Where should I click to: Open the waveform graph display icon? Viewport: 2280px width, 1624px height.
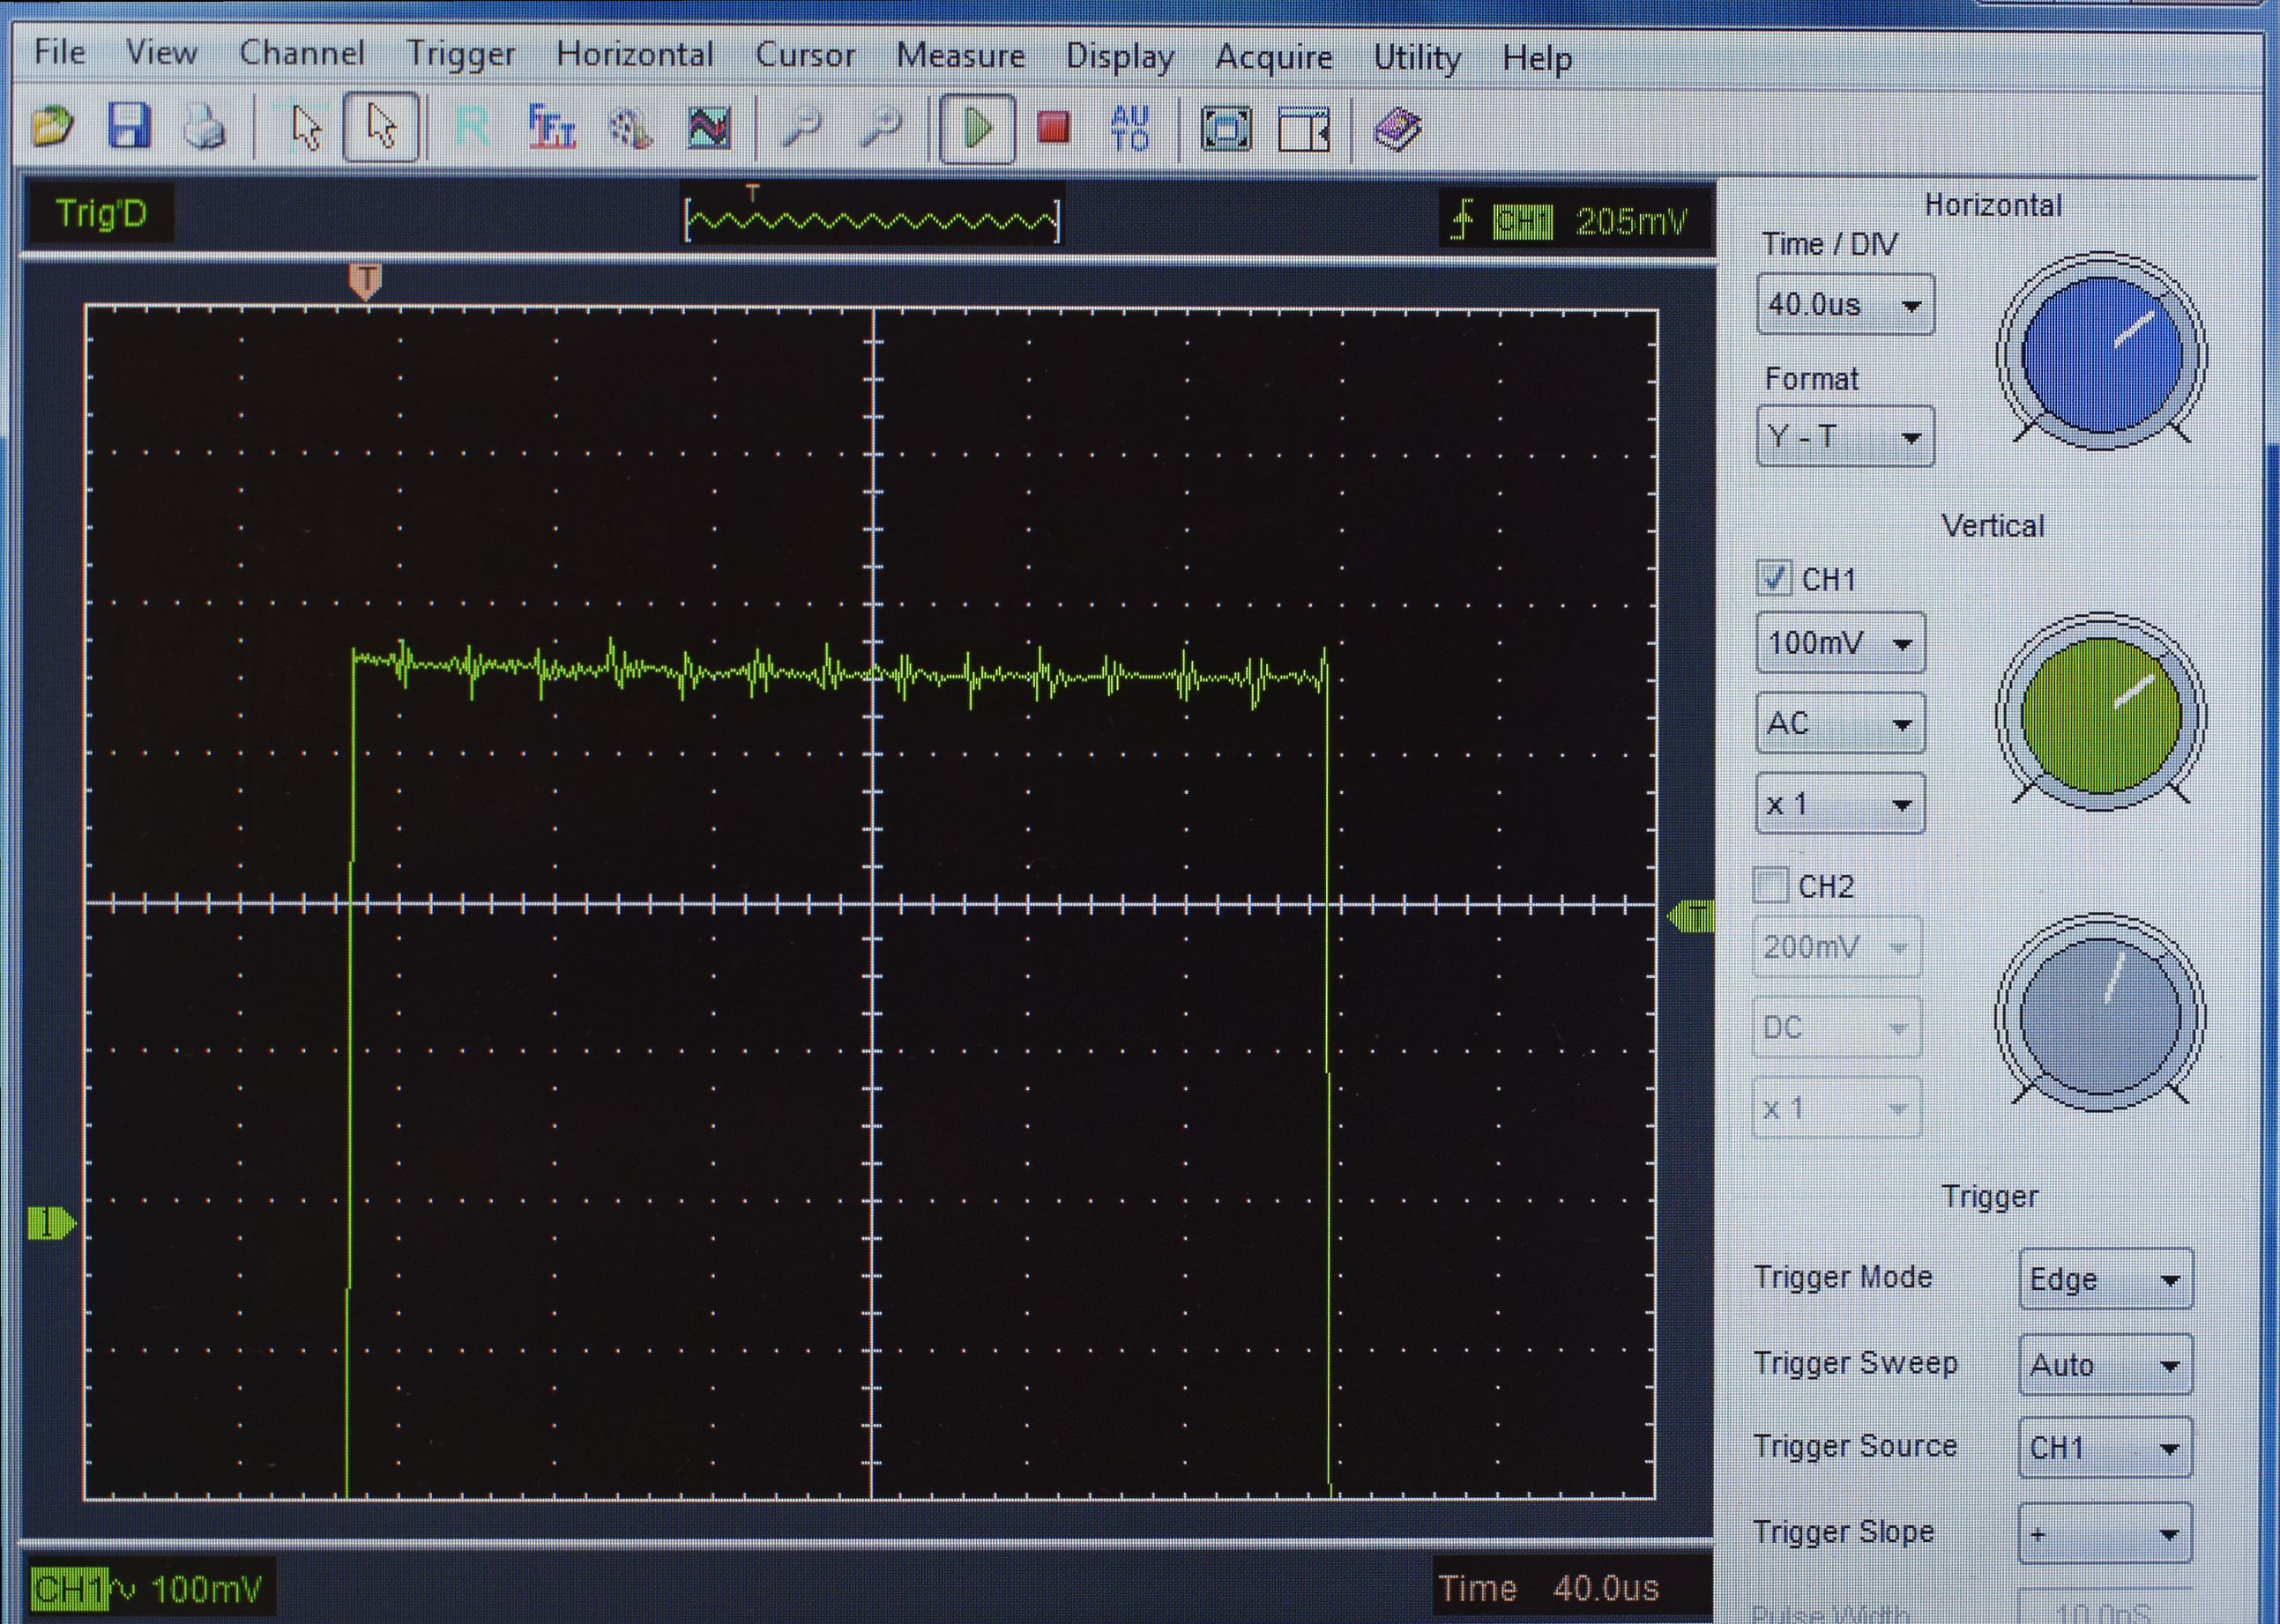[x=710, y=129]
